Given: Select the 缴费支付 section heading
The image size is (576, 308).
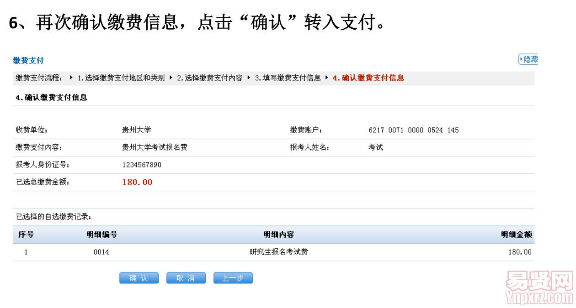Looking at the screenshot, I should pyautogui.click(x=28, y=60).
